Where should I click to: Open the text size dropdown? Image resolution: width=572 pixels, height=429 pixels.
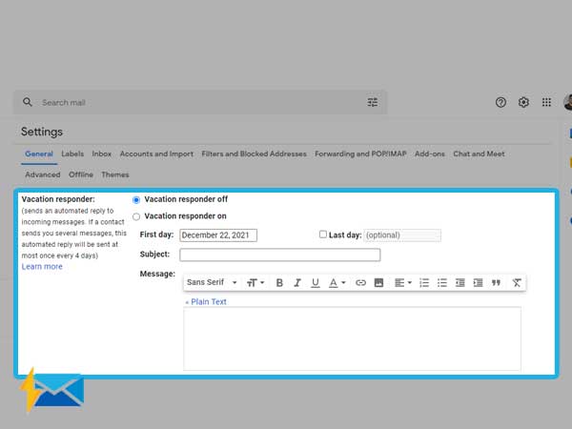coord(255,283)
